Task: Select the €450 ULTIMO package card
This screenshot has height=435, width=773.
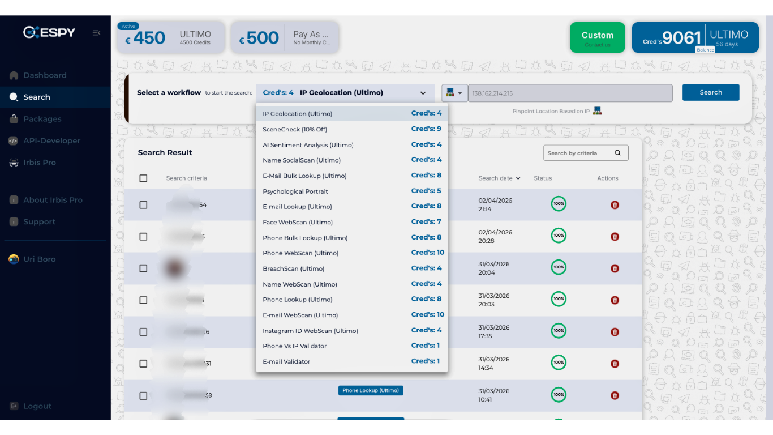Action: point(171,37)
